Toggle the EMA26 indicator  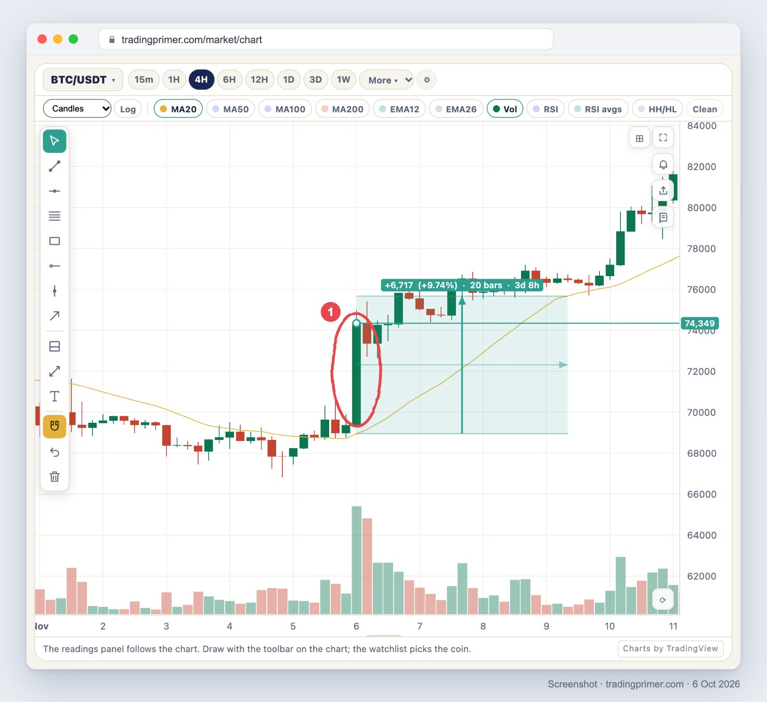click(x=456, y=109)
